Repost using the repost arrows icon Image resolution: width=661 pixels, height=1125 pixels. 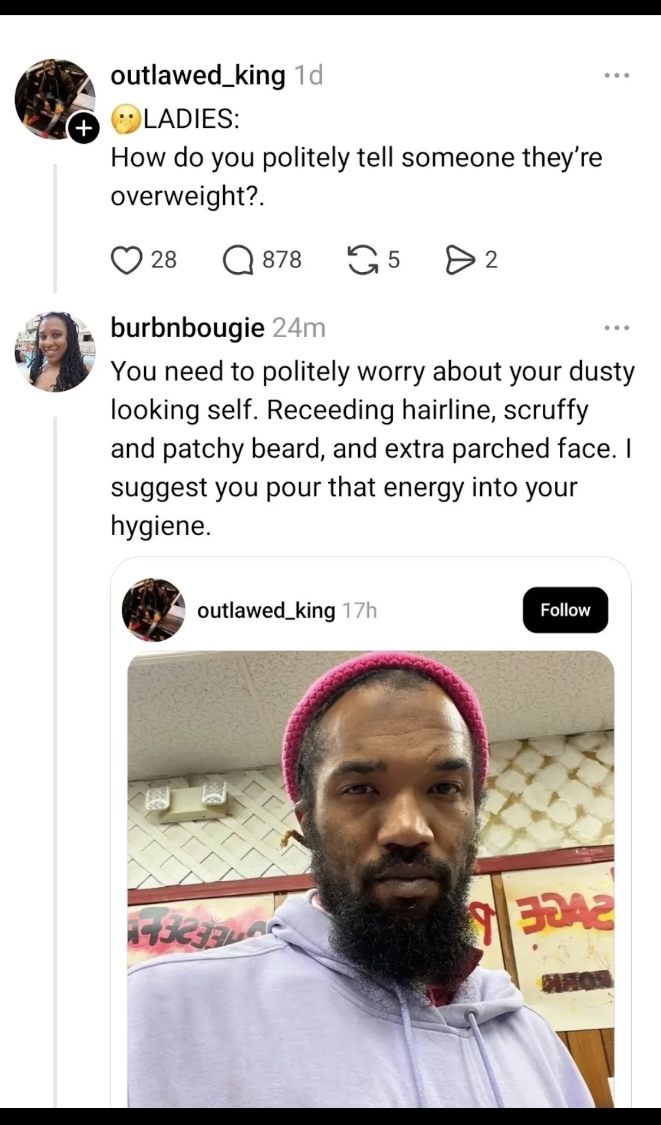(362, 260)
